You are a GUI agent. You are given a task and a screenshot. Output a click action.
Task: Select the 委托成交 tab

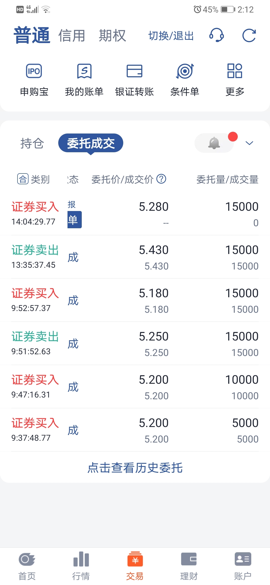[x=91, y=143]
